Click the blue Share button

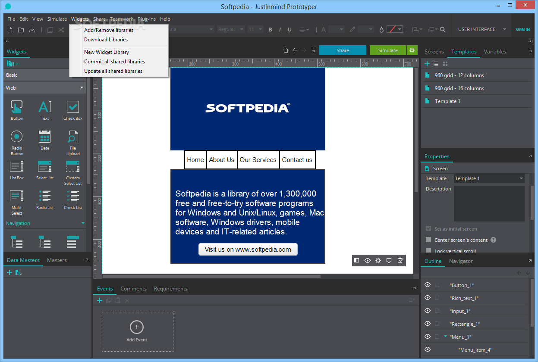tap(343, 50)
